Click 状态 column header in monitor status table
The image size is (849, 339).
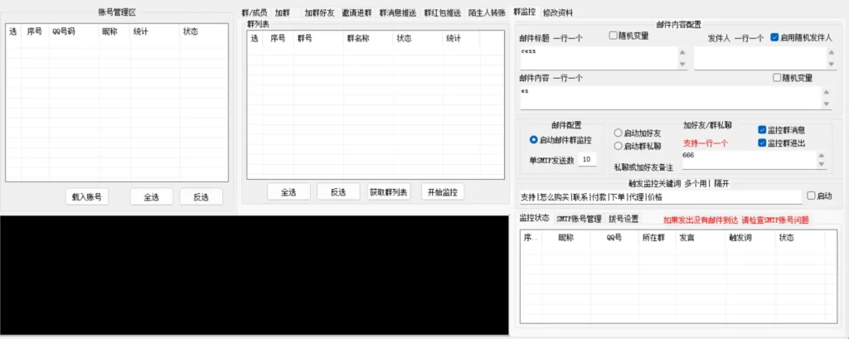pyautogui.click(x=800, y=238)
